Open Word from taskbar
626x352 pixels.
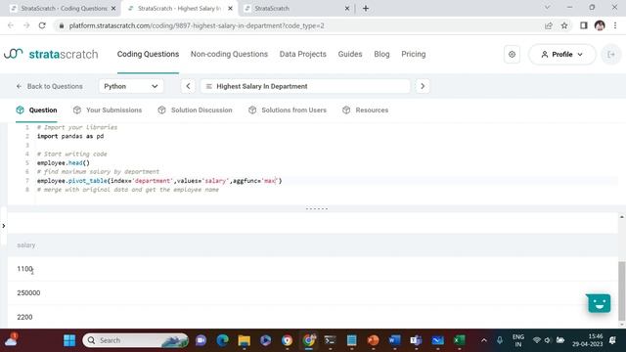(394, 340)
